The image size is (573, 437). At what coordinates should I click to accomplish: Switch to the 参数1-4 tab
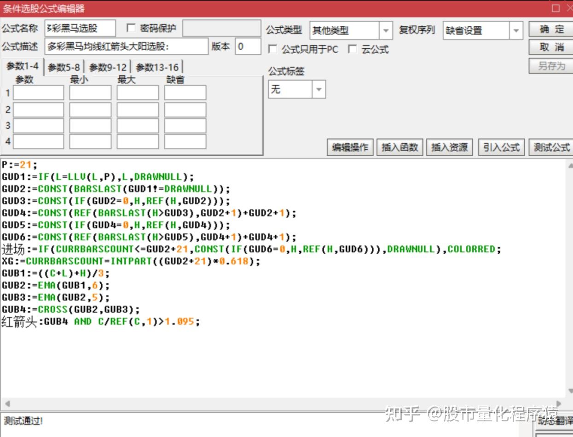(x=22, y=67)
